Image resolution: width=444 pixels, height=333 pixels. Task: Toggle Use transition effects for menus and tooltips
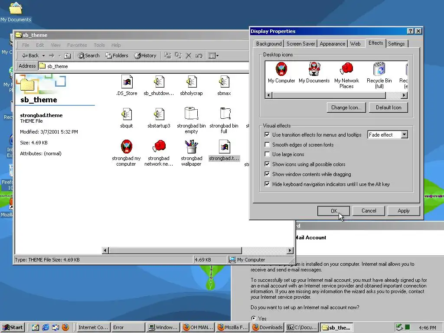[x=267, y=134]
